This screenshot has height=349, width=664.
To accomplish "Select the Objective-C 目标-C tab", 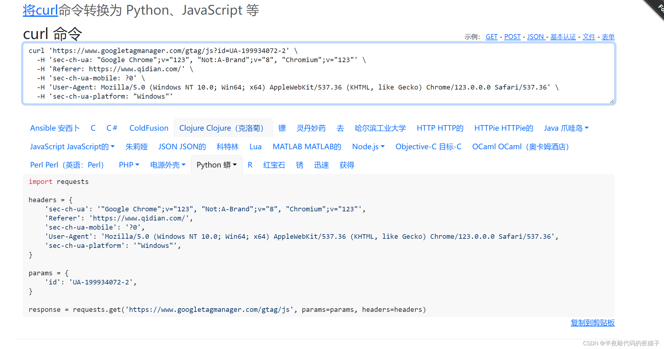I will coord(428,147).
